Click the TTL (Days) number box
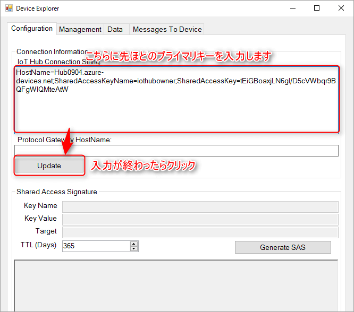Screen dimensions: 354x312 coord(96,246)
